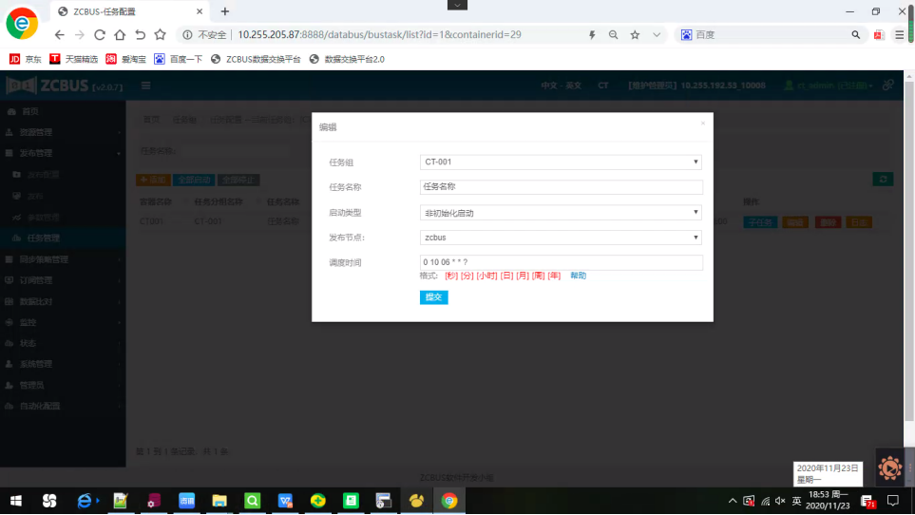The image size is (915, 515).
Task: Open the 任务组 dropdown showing CT-001
Action: tap(561, 162)
